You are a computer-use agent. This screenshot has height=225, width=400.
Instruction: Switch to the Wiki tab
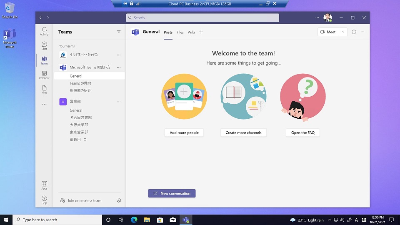(191, 32)
